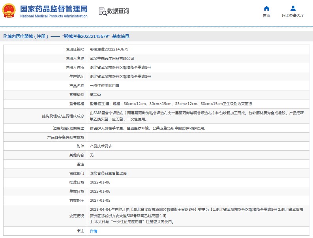Click the dot icon beside 注
This screenshot has height=238, width=313.
coord(79,231)
